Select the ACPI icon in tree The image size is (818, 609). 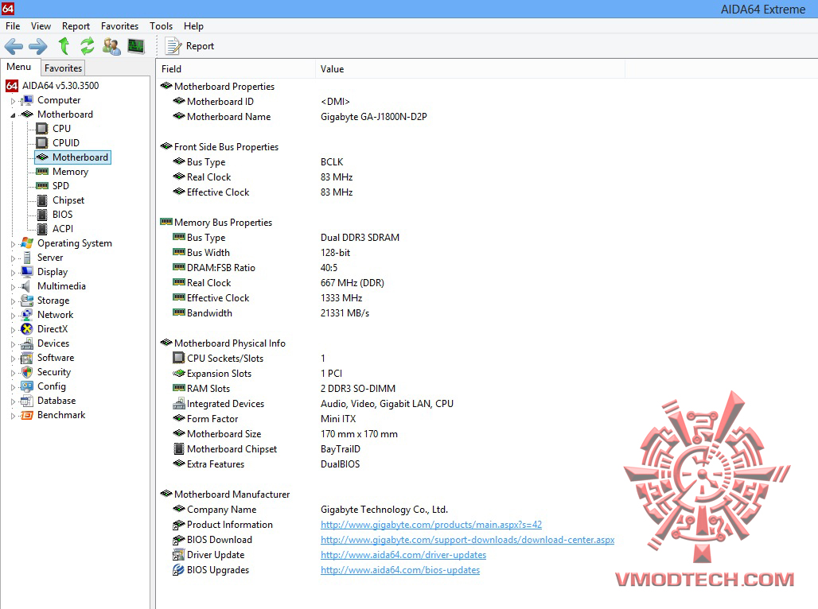coord(42,228)
